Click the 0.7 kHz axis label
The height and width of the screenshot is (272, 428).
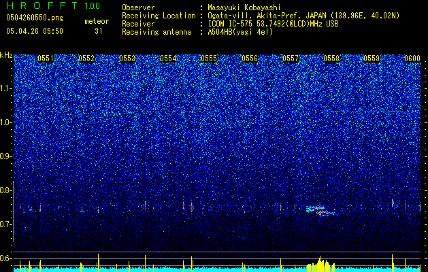tap(6, 224)
